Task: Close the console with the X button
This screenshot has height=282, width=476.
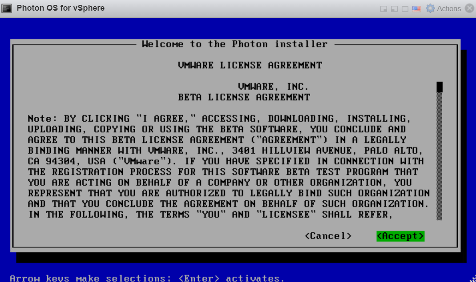Action: [469, 8]
